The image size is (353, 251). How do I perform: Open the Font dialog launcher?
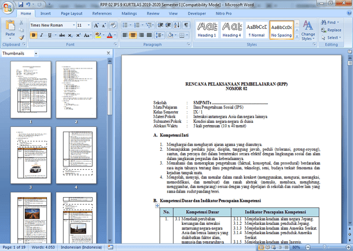coord(115,44)
